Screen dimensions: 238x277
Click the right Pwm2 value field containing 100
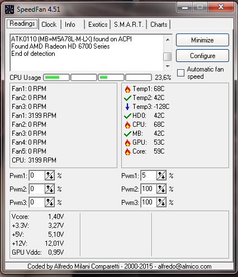pos(149,189)
